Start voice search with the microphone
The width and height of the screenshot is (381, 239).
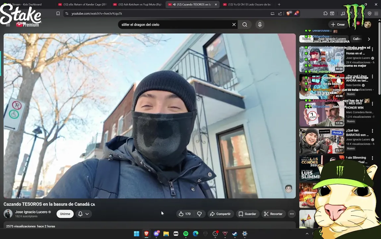(x=260, y=25)
